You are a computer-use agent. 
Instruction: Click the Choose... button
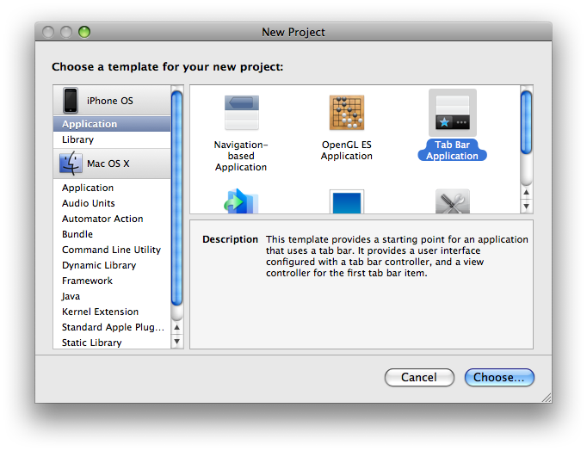pos(499,377)
